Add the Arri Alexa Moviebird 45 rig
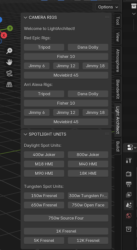This screenshot has width=137, height=250. point(66,122)
